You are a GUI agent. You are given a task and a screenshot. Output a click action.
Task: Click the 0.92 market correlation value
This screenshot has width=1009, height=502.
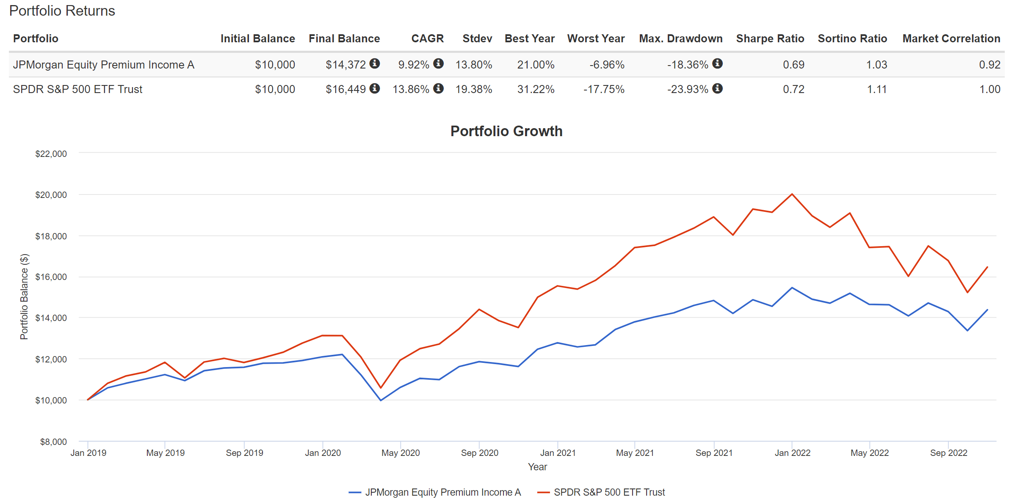click(x=990, y=65)
